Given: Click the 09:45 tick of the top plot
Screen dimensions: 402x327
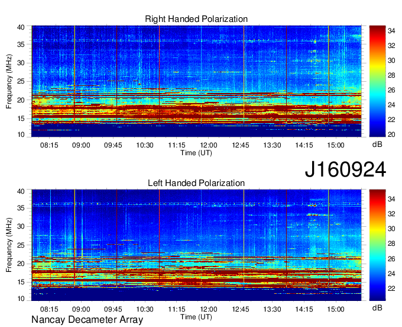Looking at the screenshot, I should tap(113, 145).
